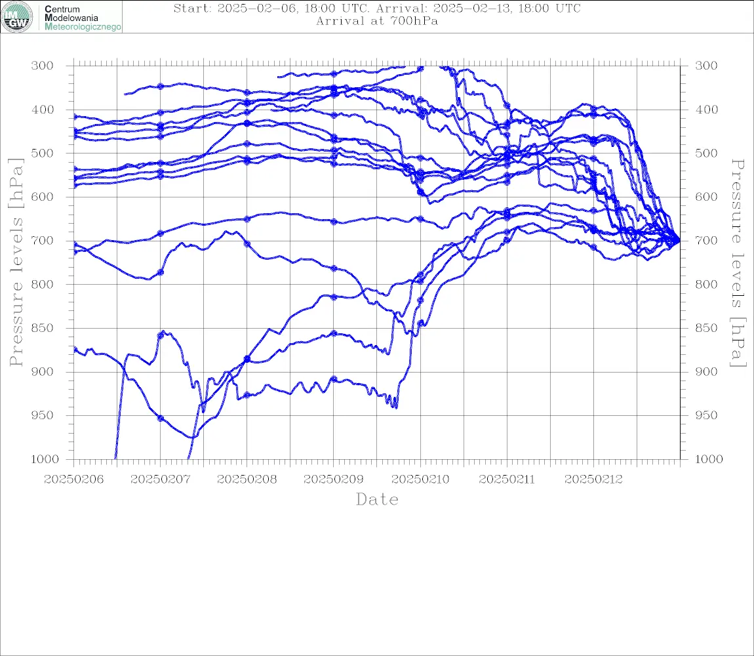Click the right axis 950 label

pyautogui.click(x=706, y=415)
